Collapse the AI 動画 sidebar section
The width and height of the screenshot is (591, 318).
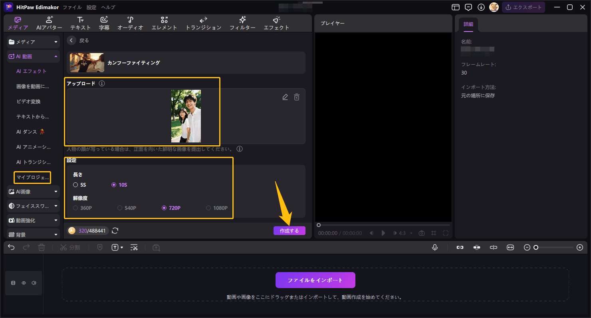point(33,56)
